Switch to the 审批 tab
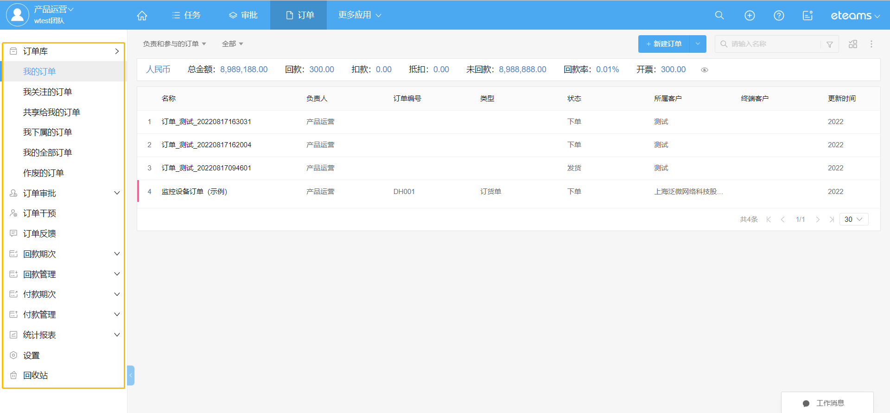This screenshot has height=413, width=890. (x=243, y=15)
